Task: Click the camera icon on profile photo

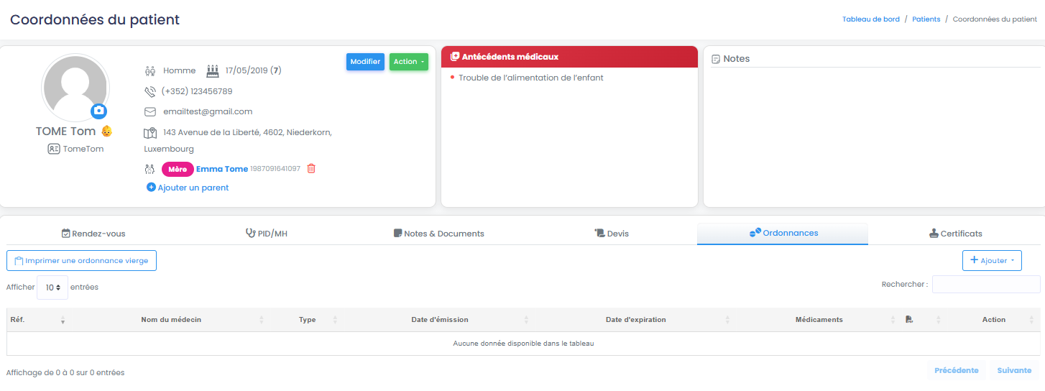Action: [x=99, y=111]
